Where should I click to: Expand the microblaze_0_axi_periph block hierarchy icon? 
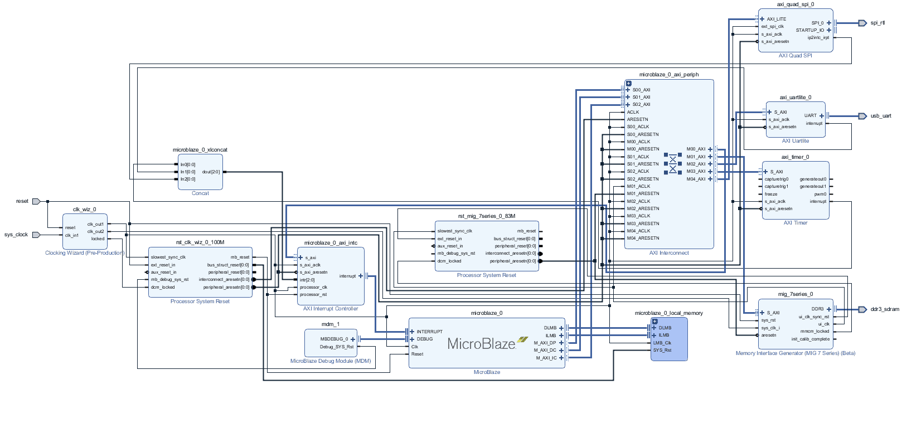click(628, 84)
